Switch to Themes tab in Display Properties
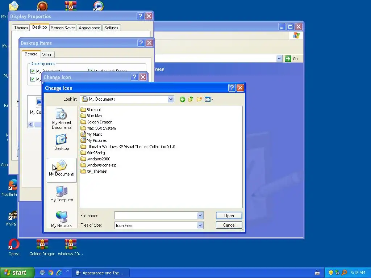The image size is (371, 278). [21, 28]
